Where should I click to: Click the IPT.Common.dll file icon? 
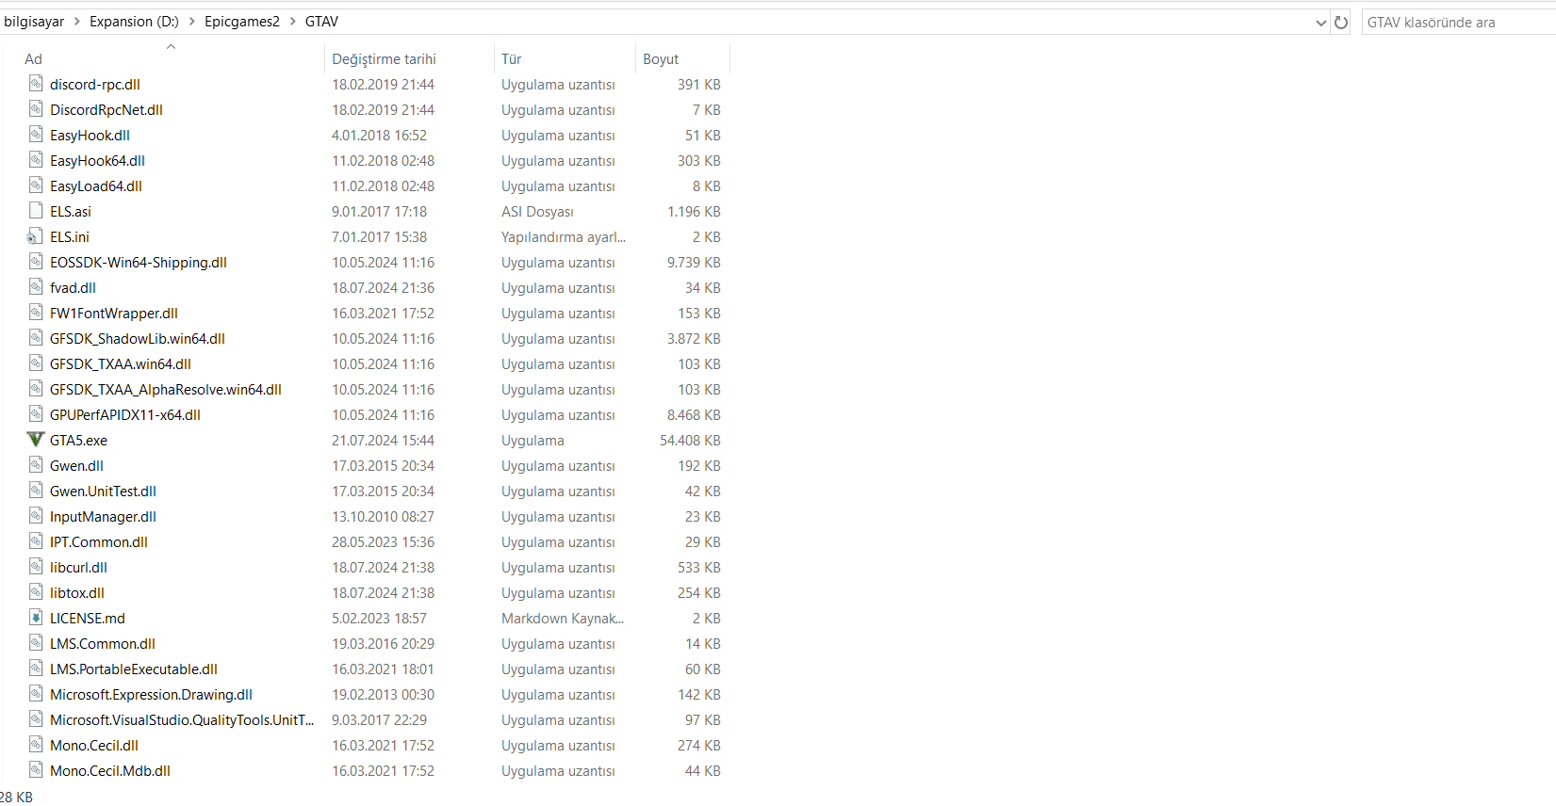pos(36,541)
